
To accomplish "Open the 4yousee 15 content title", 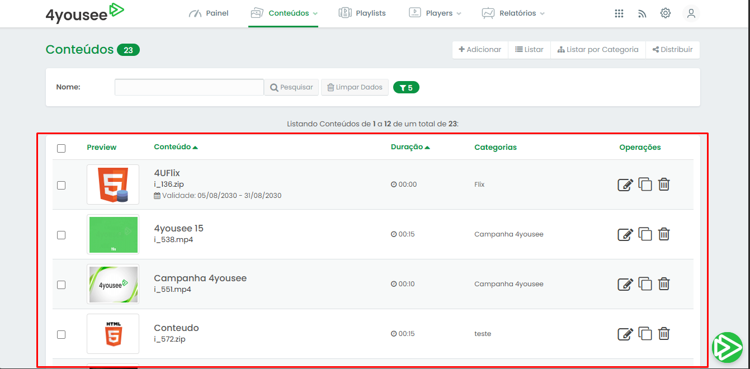I will pyautogui.click(x=179, y=229).
